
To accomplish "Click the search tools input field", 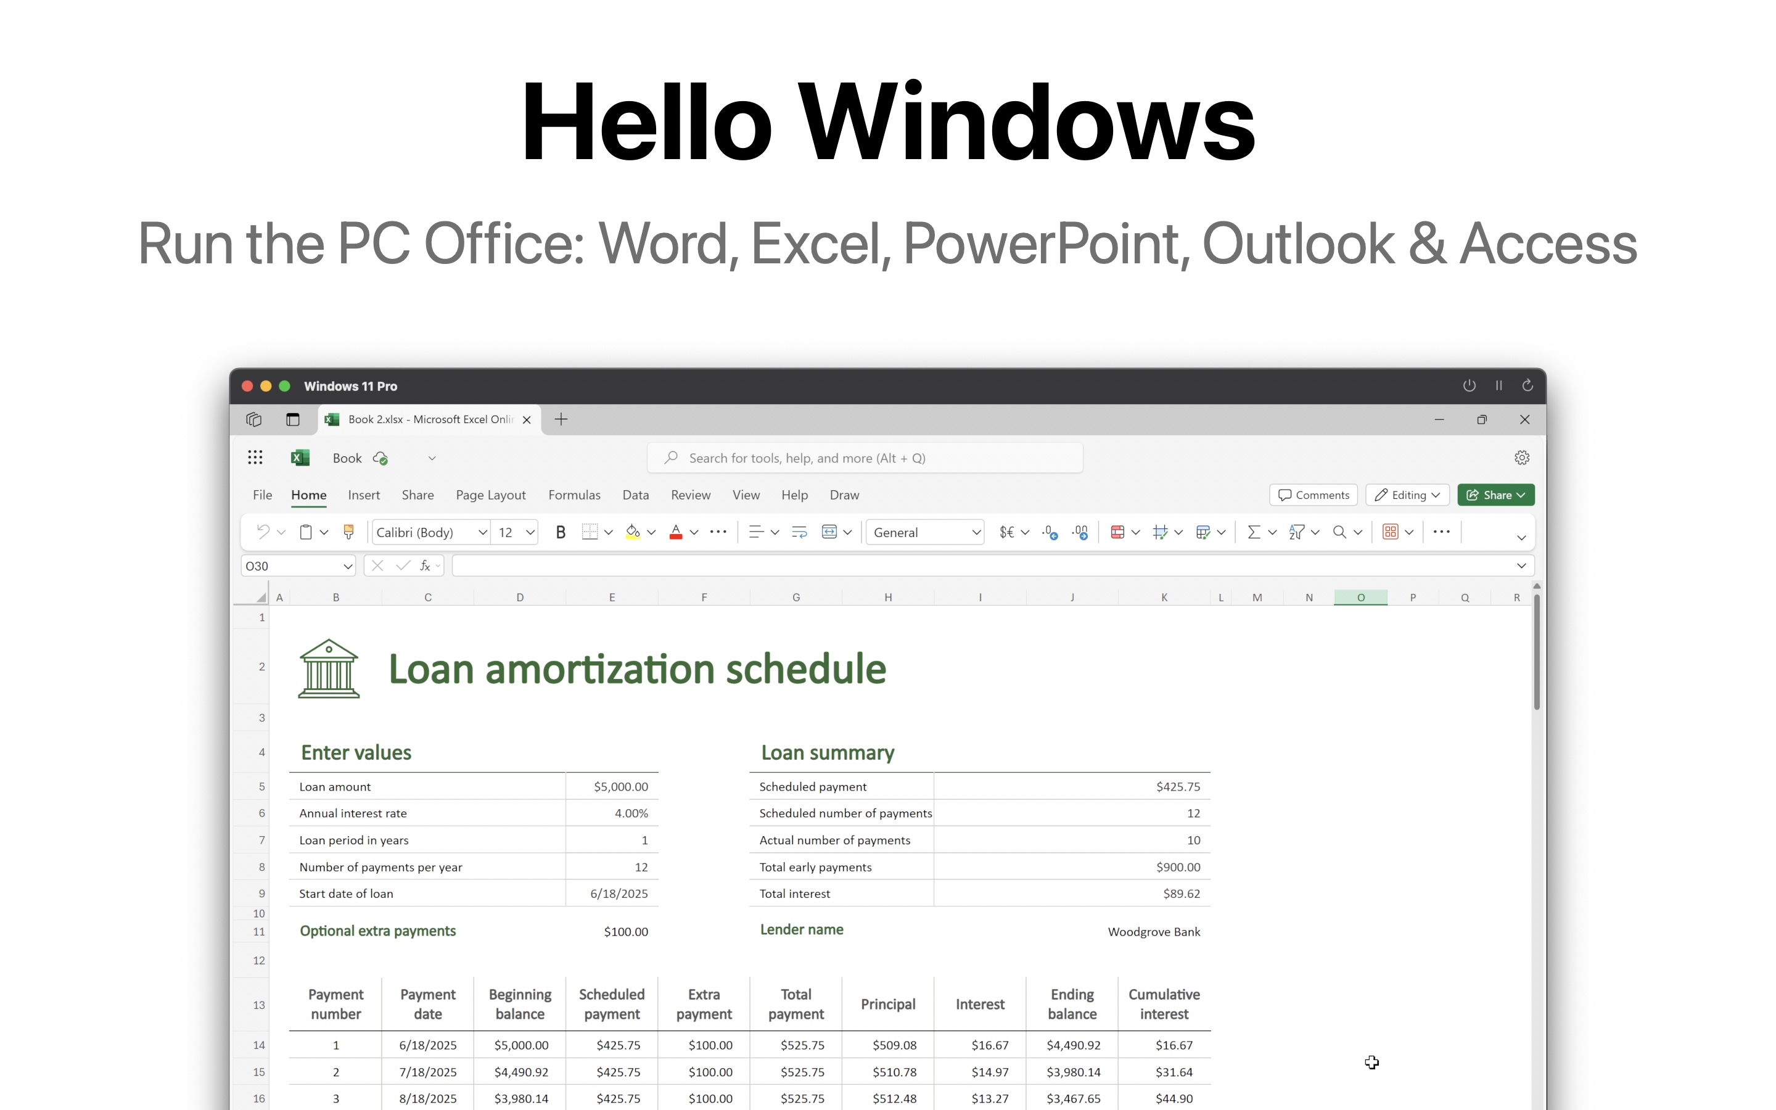I will 865,458.
